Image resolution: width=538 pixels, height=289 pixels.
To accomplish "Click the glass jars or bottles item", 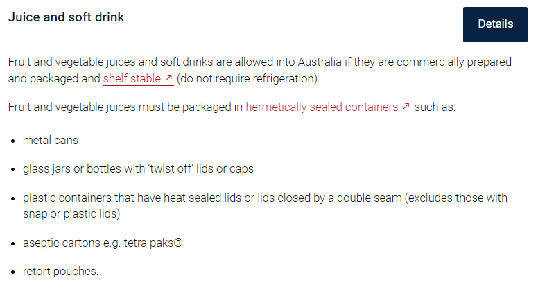I will (x=138, y=168).
